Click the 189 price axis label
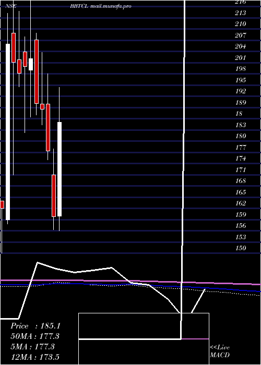The height and width of the screenshot is (365, 261). click(x=241, y=102)
